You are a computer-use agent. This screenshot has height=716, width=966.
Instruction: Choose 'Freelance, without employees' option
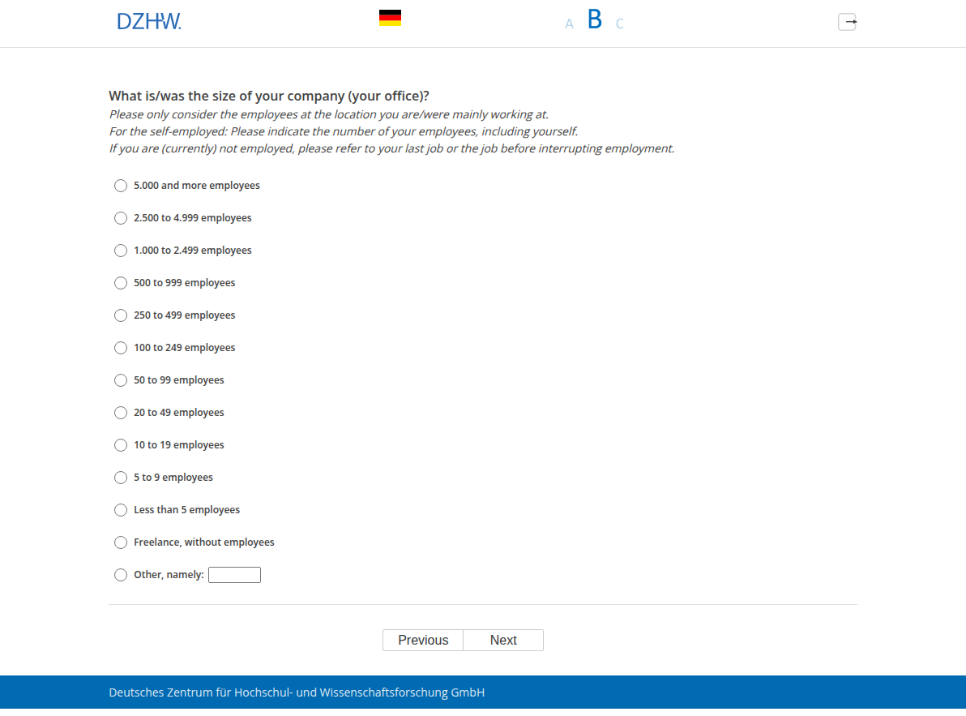coord(121,542)
